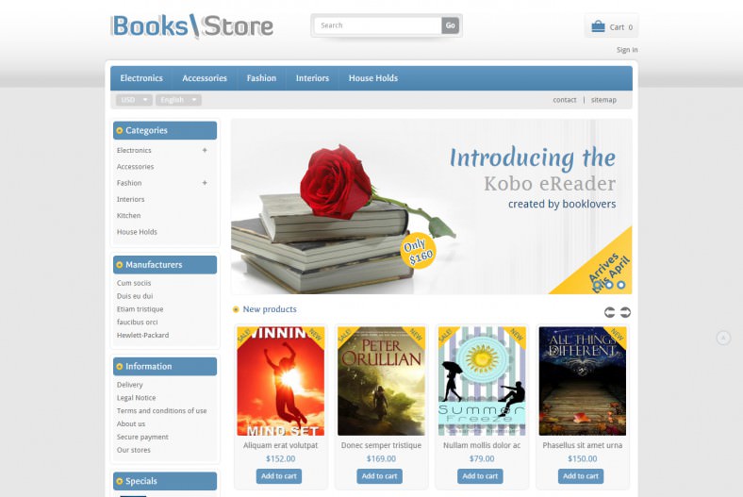
Task: Click the previous arrow in New products
Action: (x=609, y=312)
